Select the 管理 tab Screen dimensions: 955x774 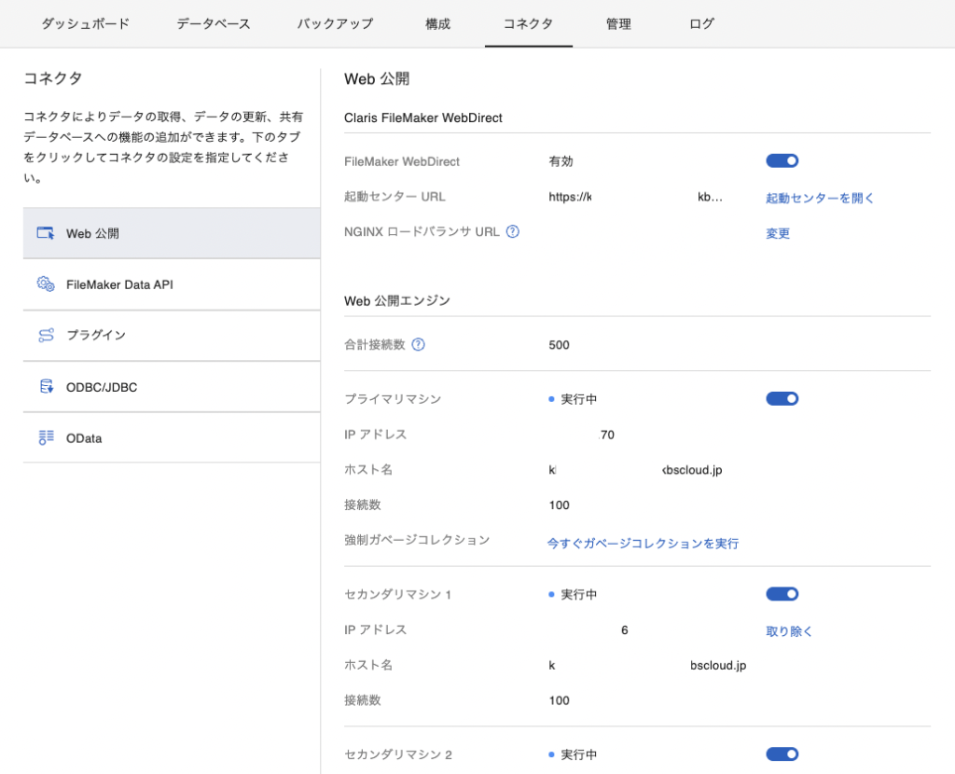tap(618, 24)
